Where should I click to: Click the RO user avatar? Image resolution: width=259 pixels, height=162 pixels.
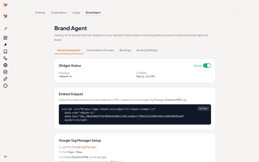(5, 156)
